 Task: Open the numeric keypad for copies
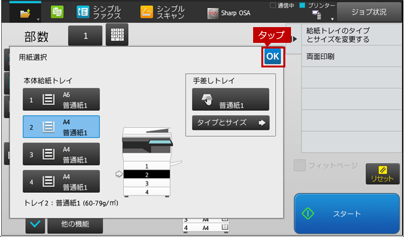tap(117, 35)
